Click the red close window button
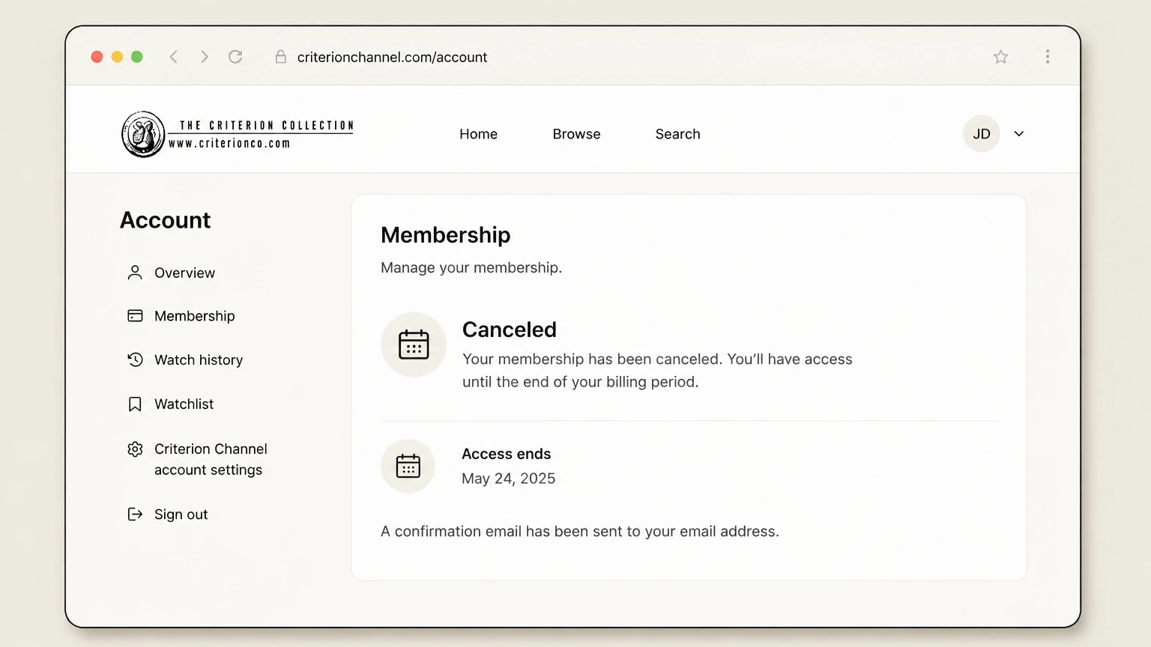 point(97,57)
